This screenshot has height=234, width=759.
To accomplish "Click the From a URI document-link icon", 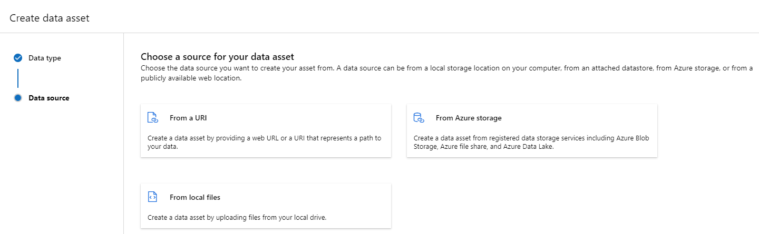I will [153, 118].
